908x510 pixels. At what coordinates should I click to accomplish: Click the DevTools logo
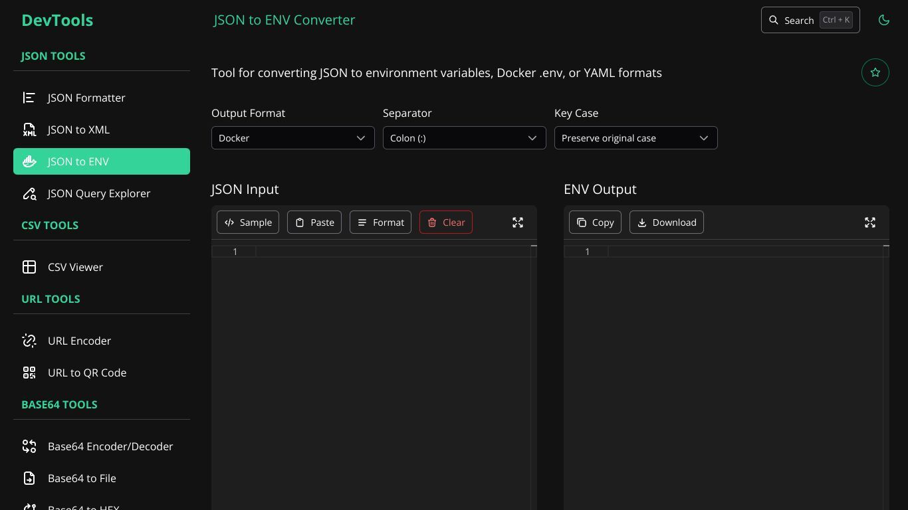(57, 20)
